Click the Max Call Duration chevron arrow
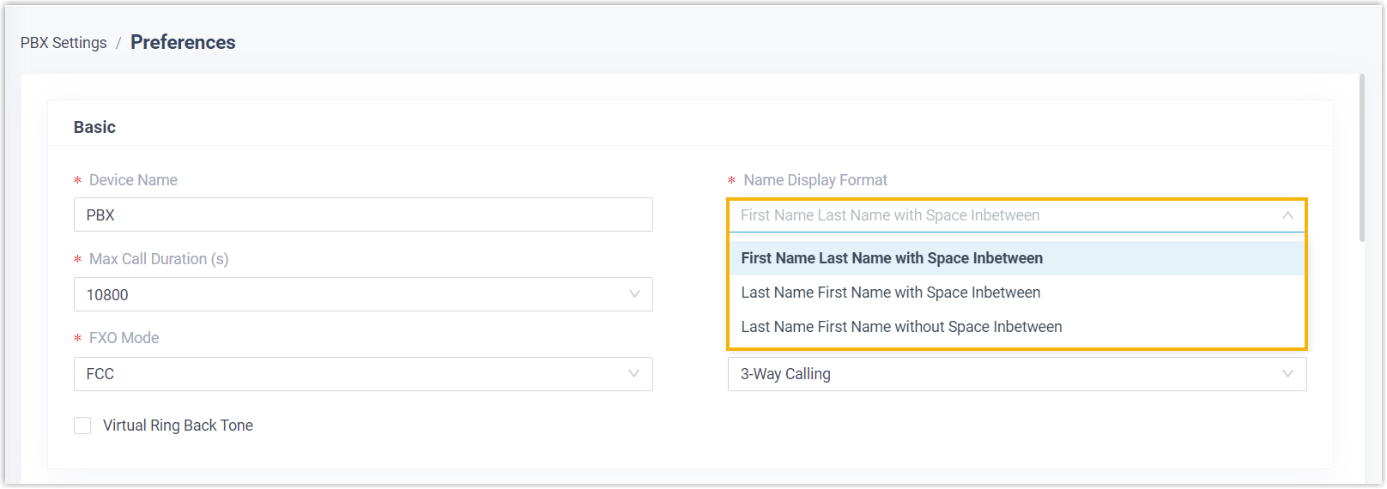 tap(634, 294)
